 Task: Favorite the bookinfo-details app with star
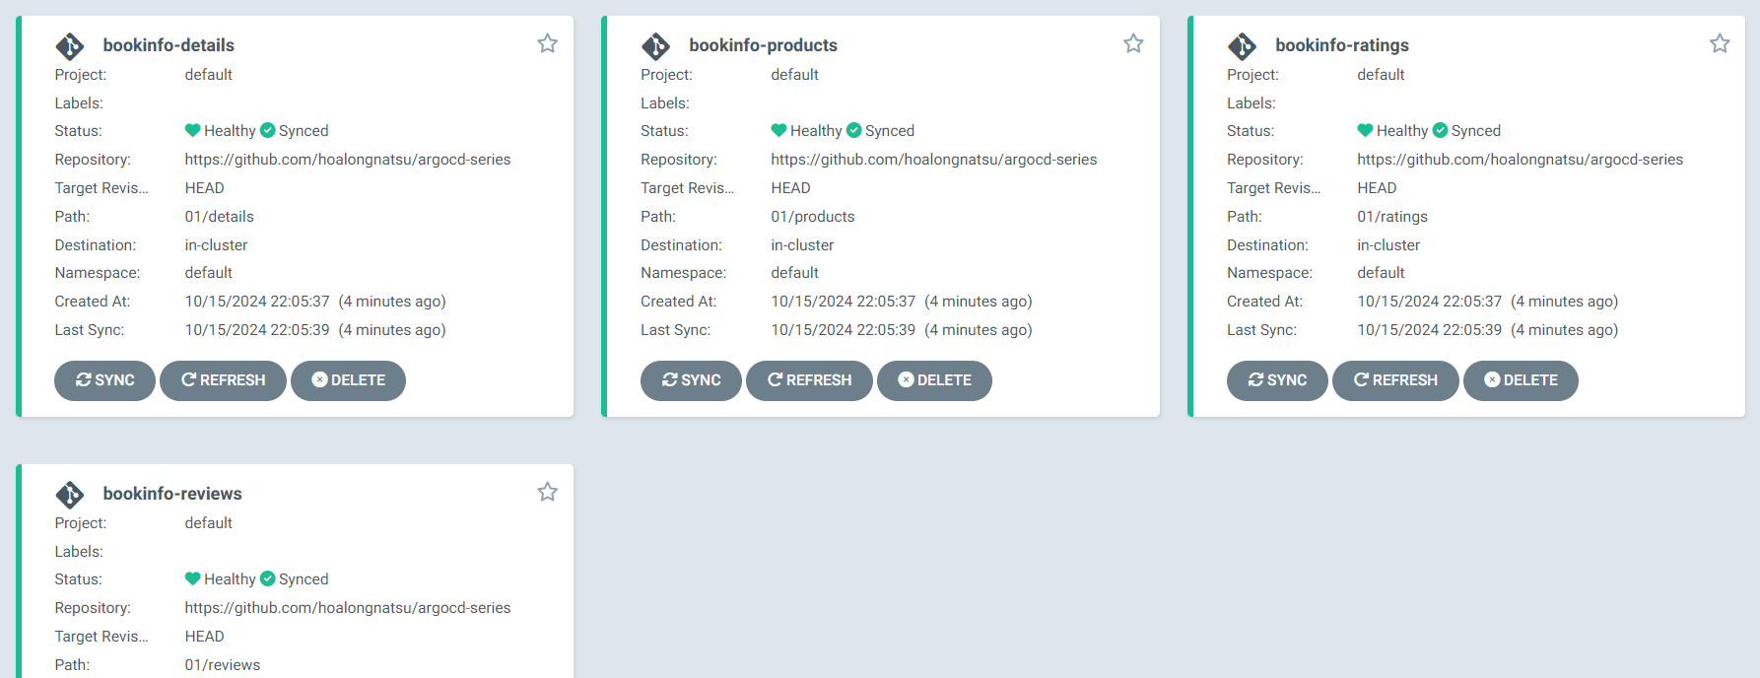tap(547, 43)
